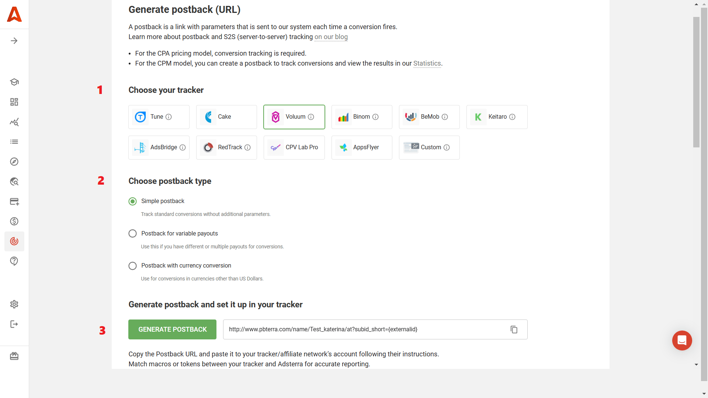Select the Cake tracker option

(x=227, y=116)
